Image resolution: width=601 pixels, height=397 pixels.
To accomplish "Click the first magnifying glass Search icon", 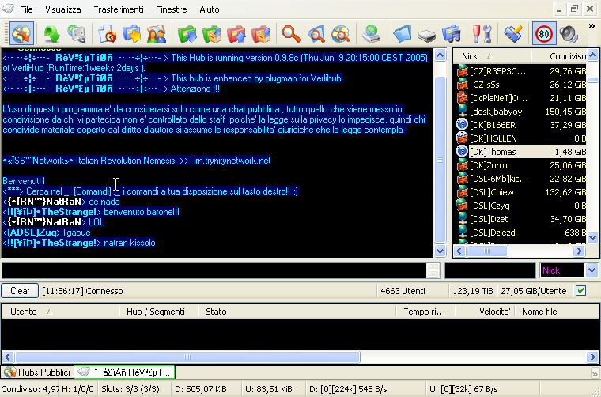I will [292, 34].
